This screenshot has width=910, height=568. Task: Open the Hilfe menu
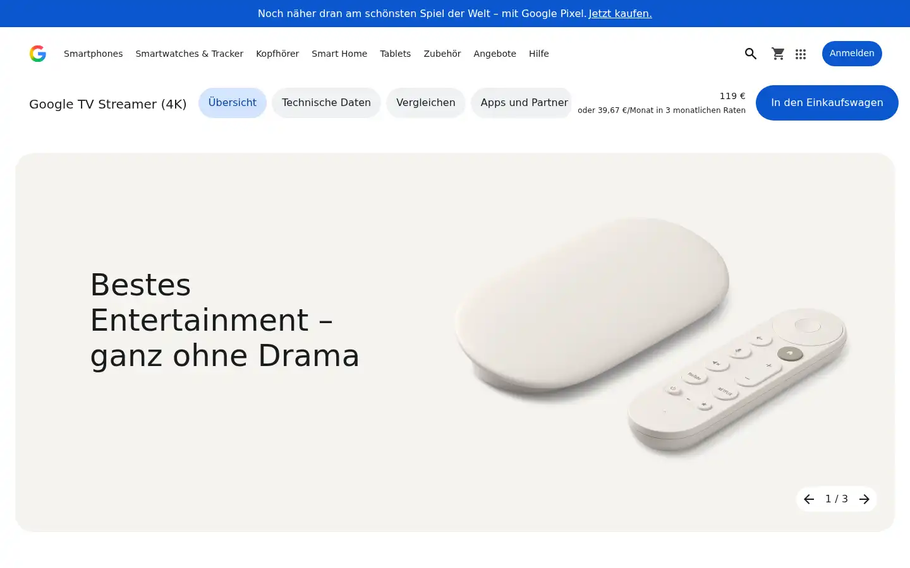click(x=539, y=54)
